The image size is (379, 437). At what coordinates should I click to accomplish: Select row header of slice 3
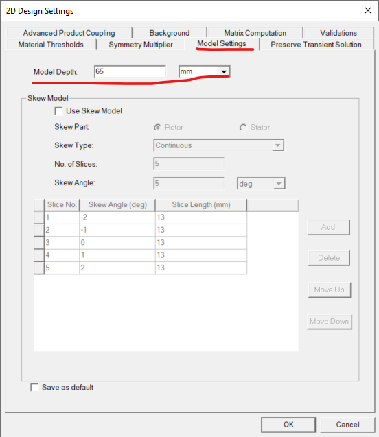39,242
